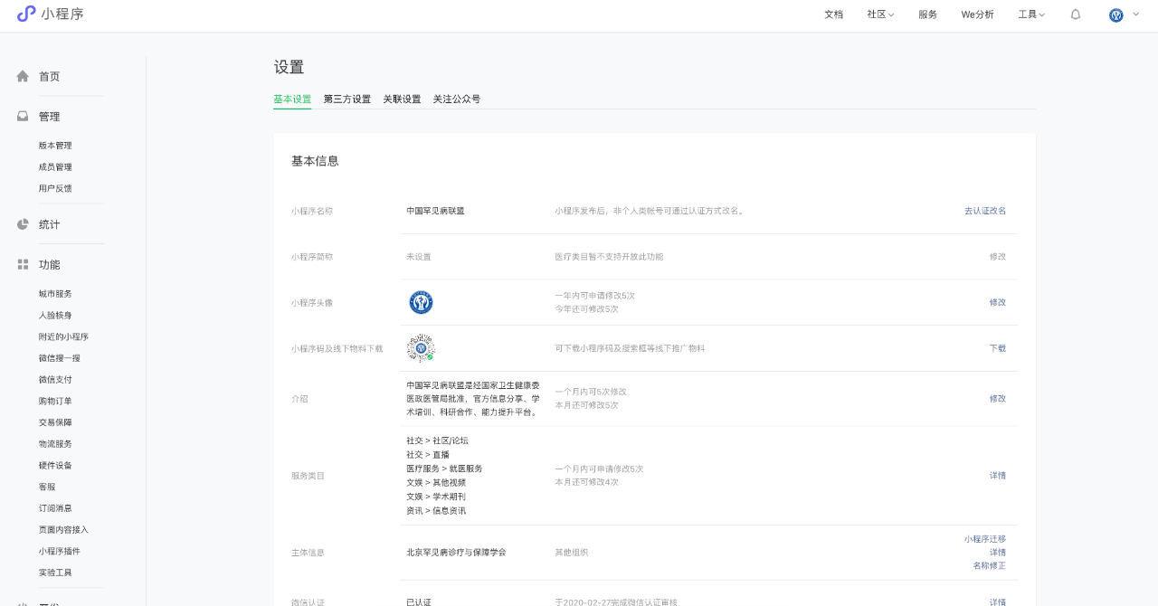The width and height of the screenshot is (1158, 606).
Task: Open 附近的小程序 in the sidebar
Action: coord(63,336)
